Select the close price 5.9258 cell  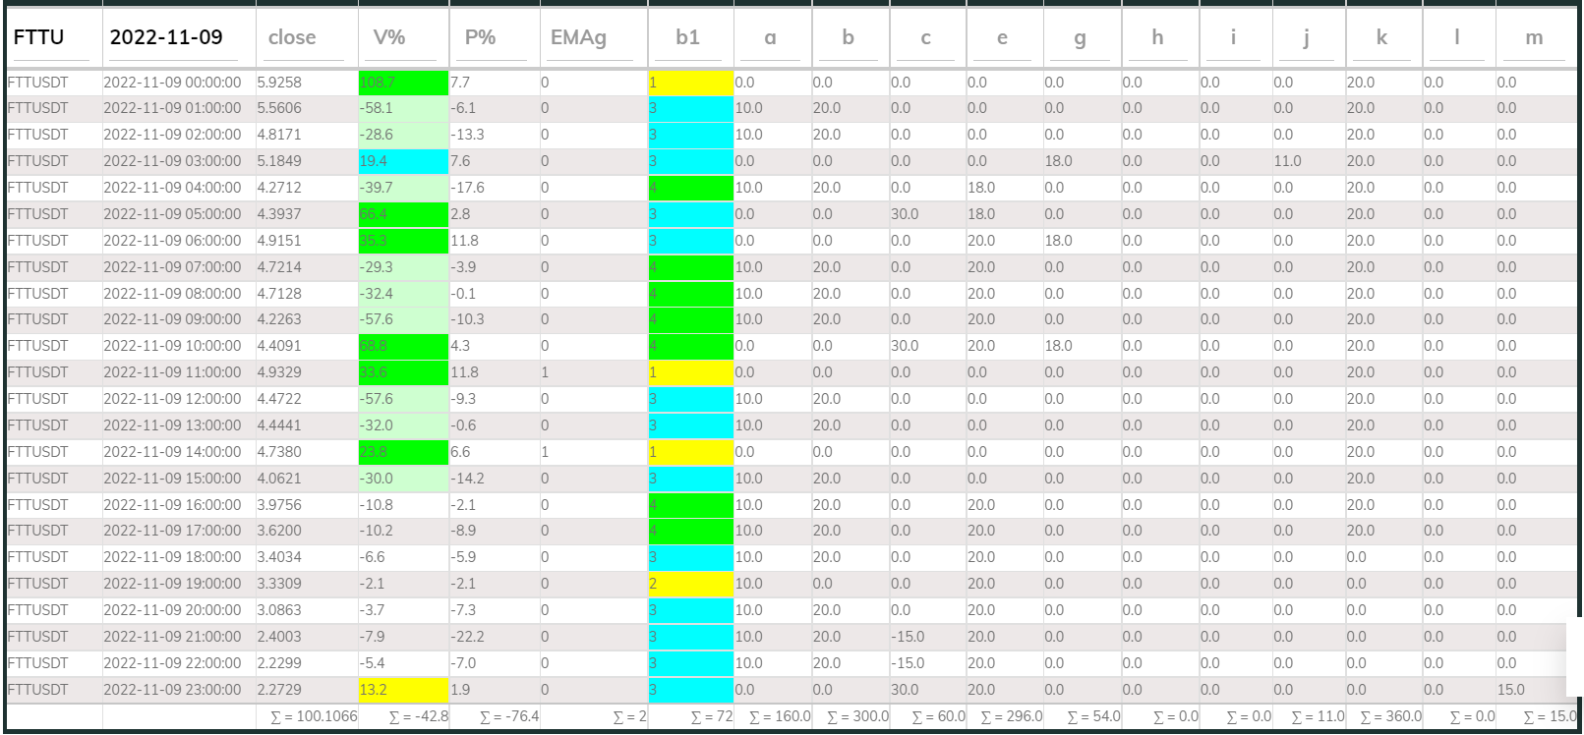pyautogui.click(x=306, y=83)
